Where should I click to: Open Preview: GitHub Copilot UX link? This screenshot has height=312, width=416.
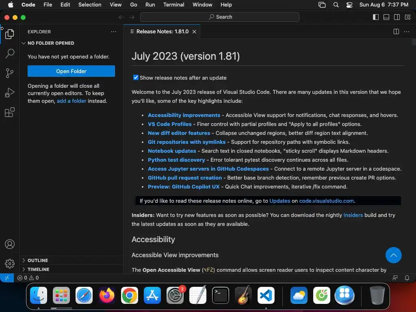click(x=184, y=187)
